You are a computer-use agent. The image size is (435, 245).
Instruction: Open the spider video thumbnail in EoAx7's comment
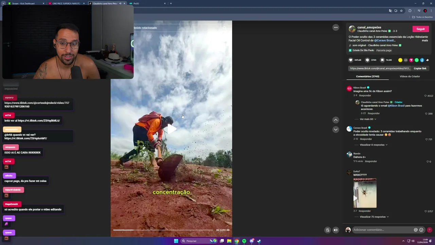point(365,193)
